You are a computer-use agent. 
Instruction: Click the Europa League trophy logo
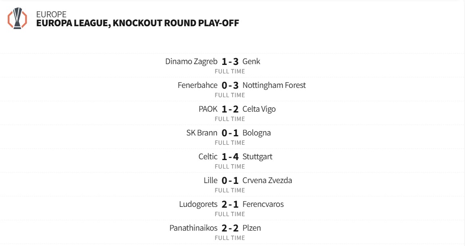(x=17, y=19)
